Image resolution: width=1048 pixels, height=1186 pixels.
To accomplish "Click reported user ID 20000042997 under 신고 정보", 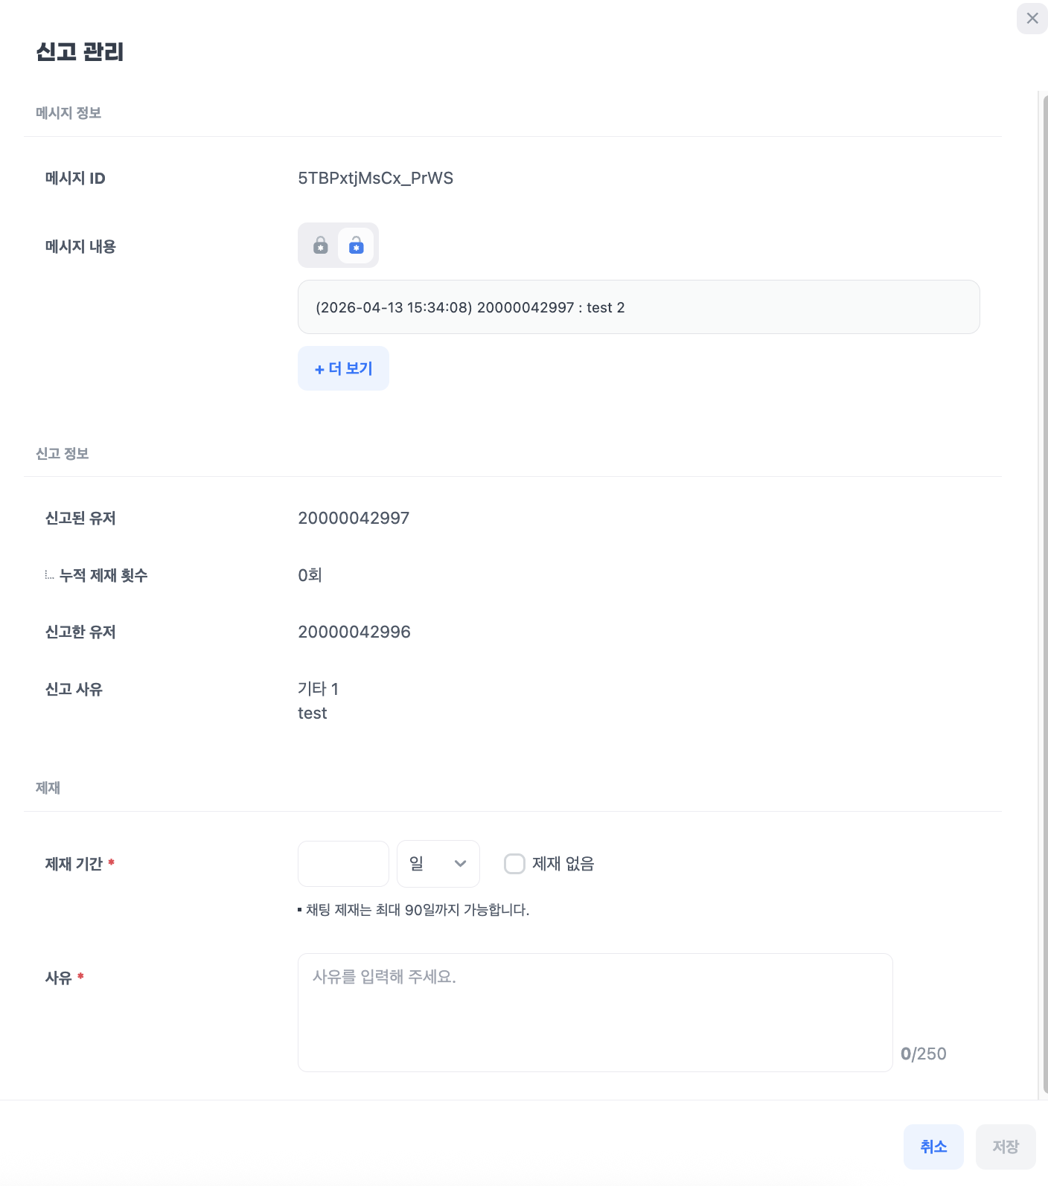I will pos(354,519).
